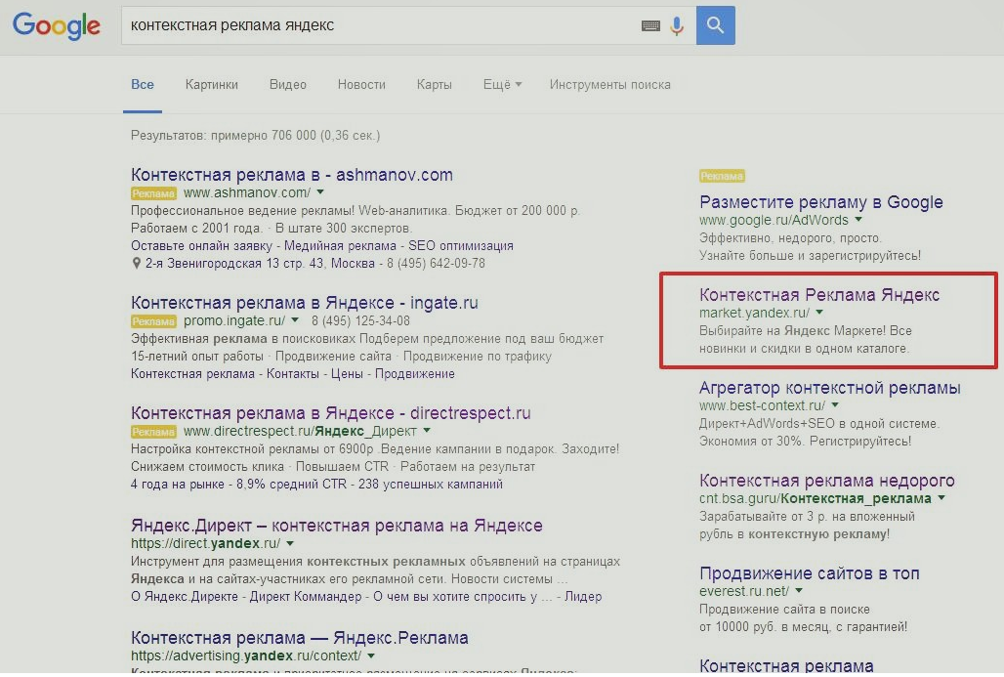Expand the Ещё dropdown menu

pyautogui.click(x=502, y=85)
